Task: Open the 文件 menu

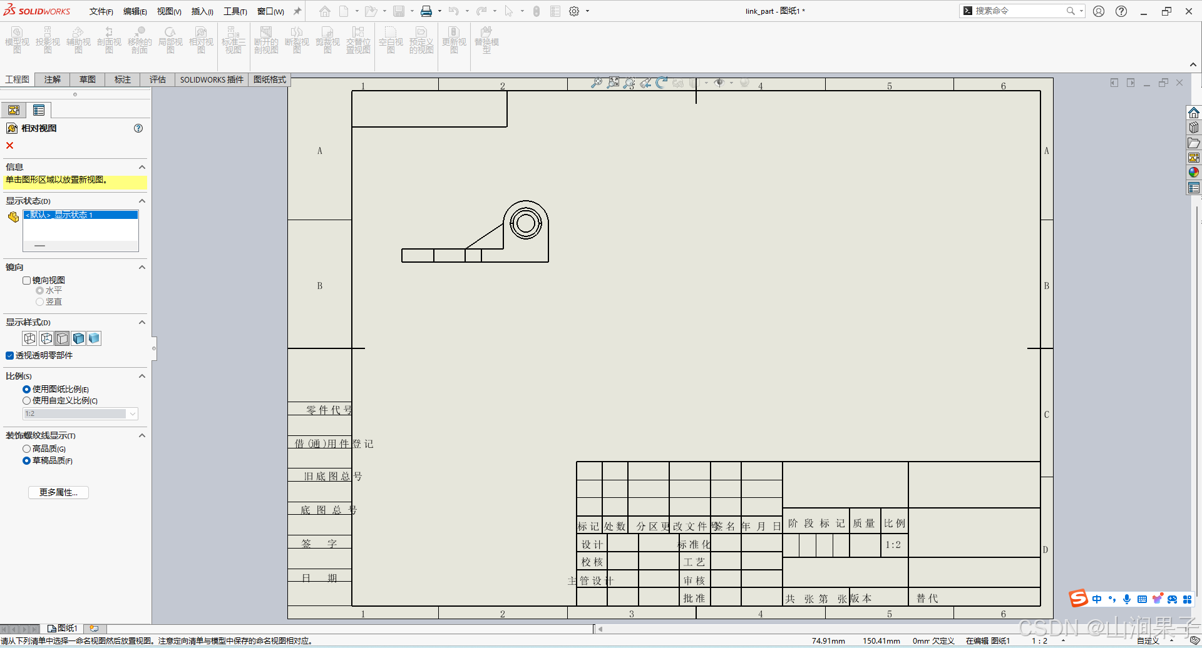Action: pyautogui.click(x=101, y=11)
